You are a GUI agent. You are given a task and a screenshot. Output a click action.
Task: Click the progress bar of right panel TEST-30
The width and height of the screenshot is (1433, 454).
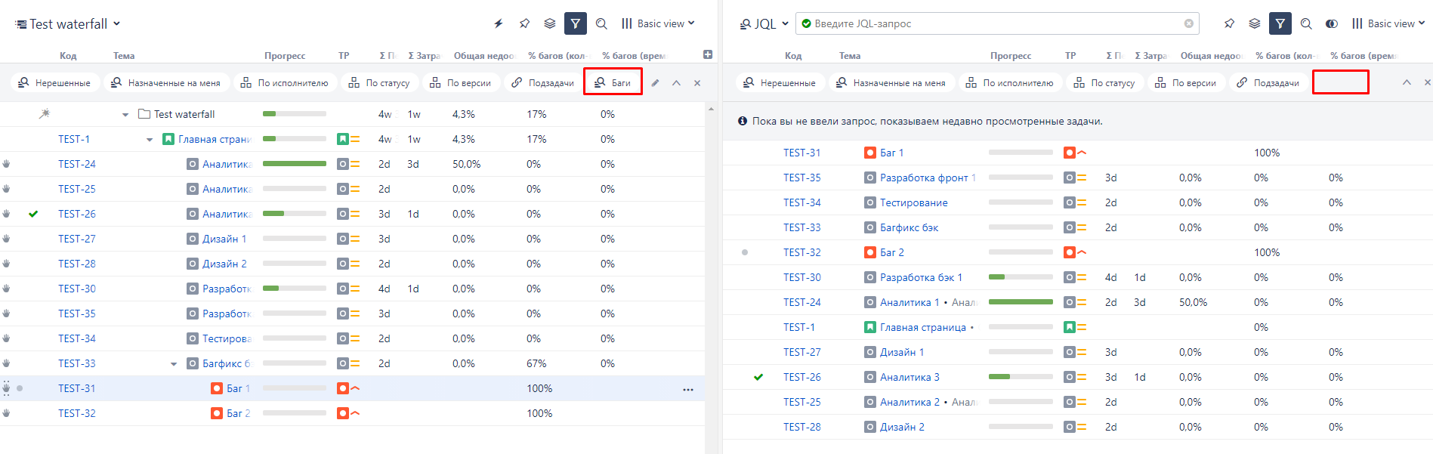tap(1021, 277)
